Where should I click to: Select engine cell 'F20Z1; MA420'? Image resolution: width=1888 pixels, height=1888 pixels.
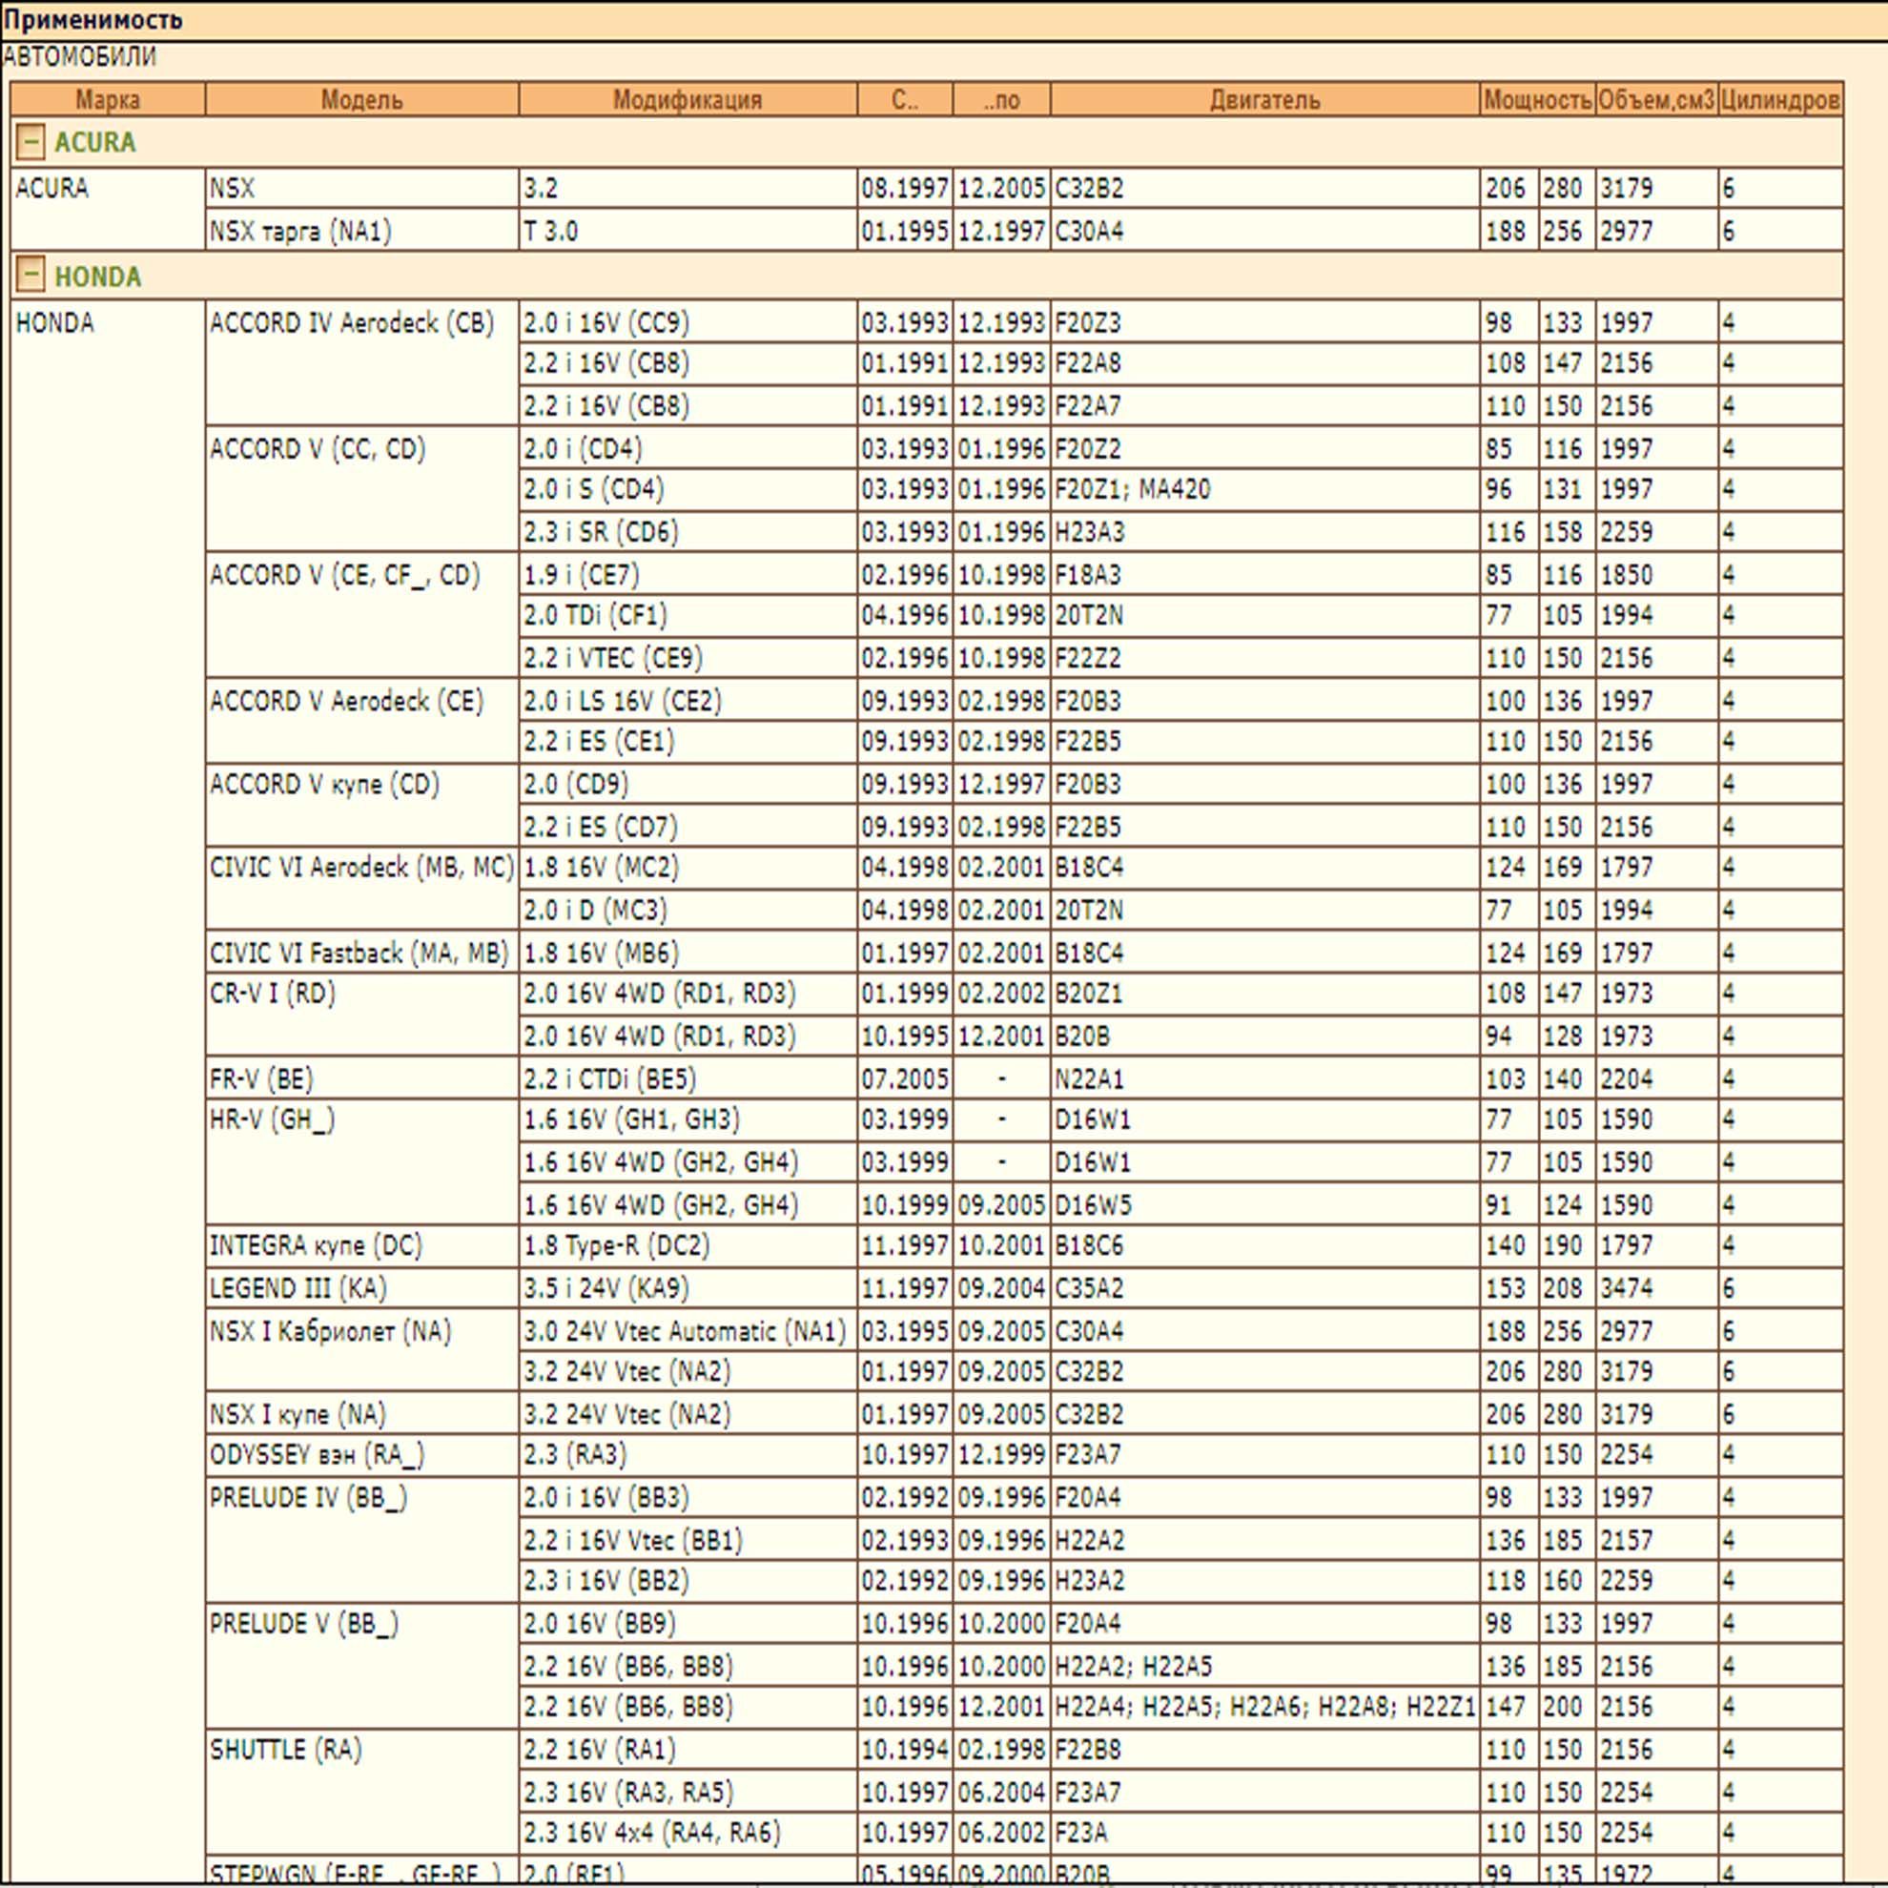(1264, 488)
